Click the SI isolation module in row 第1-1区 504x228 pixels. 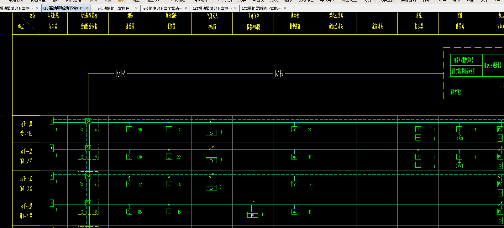[88, 121]
